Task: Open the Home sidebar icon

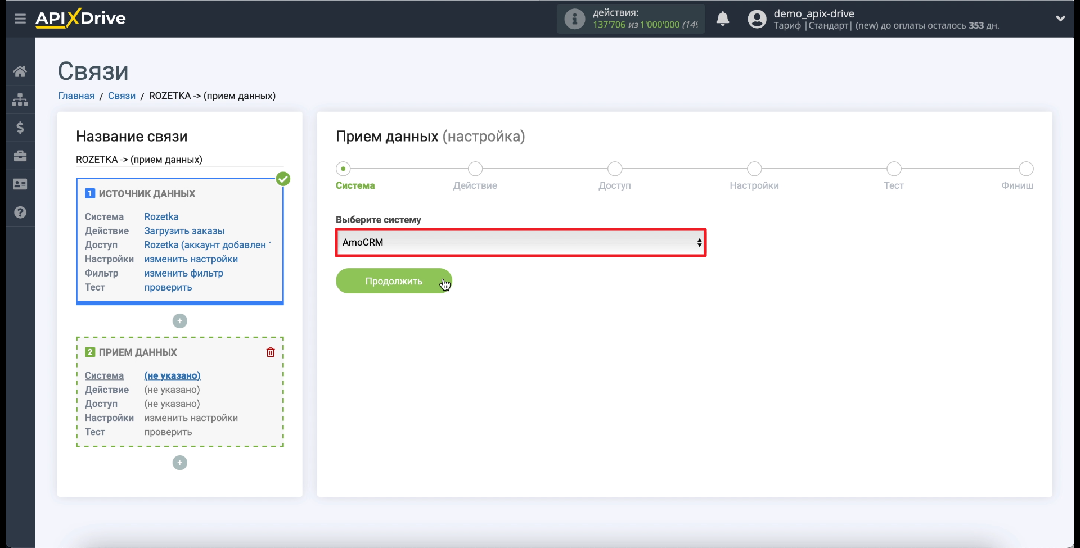Action: pyautogui.click(x=20, y=71)
